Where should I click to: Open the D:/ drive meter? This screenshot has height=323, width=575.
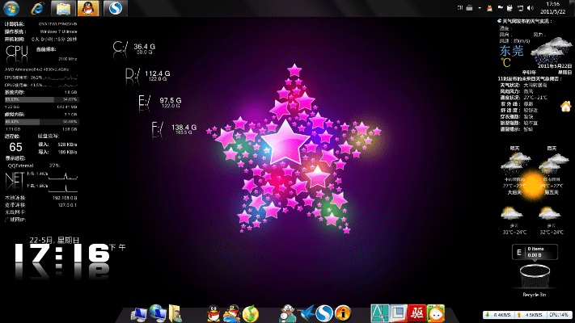tap(147, 76)
